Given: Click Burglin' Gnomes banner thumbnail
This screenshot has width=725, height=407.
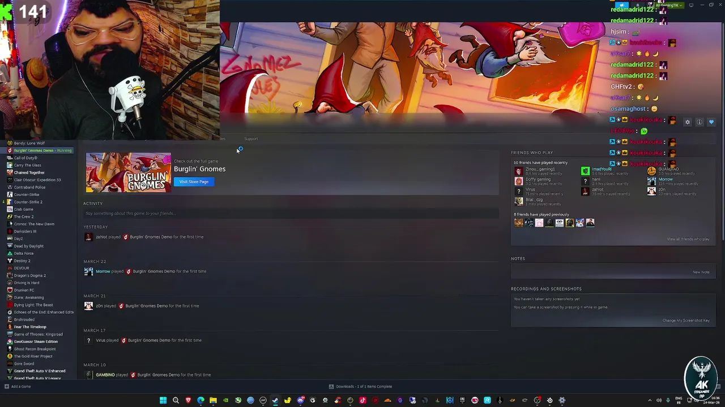Looking at the screenshot, I should (x=128, y=172).
